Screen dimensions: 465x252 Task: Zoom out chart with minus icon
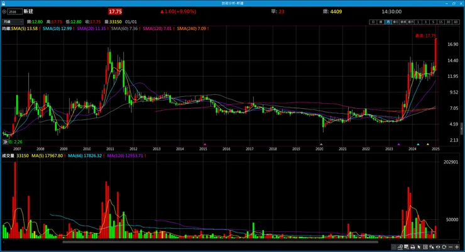point(451,247)
